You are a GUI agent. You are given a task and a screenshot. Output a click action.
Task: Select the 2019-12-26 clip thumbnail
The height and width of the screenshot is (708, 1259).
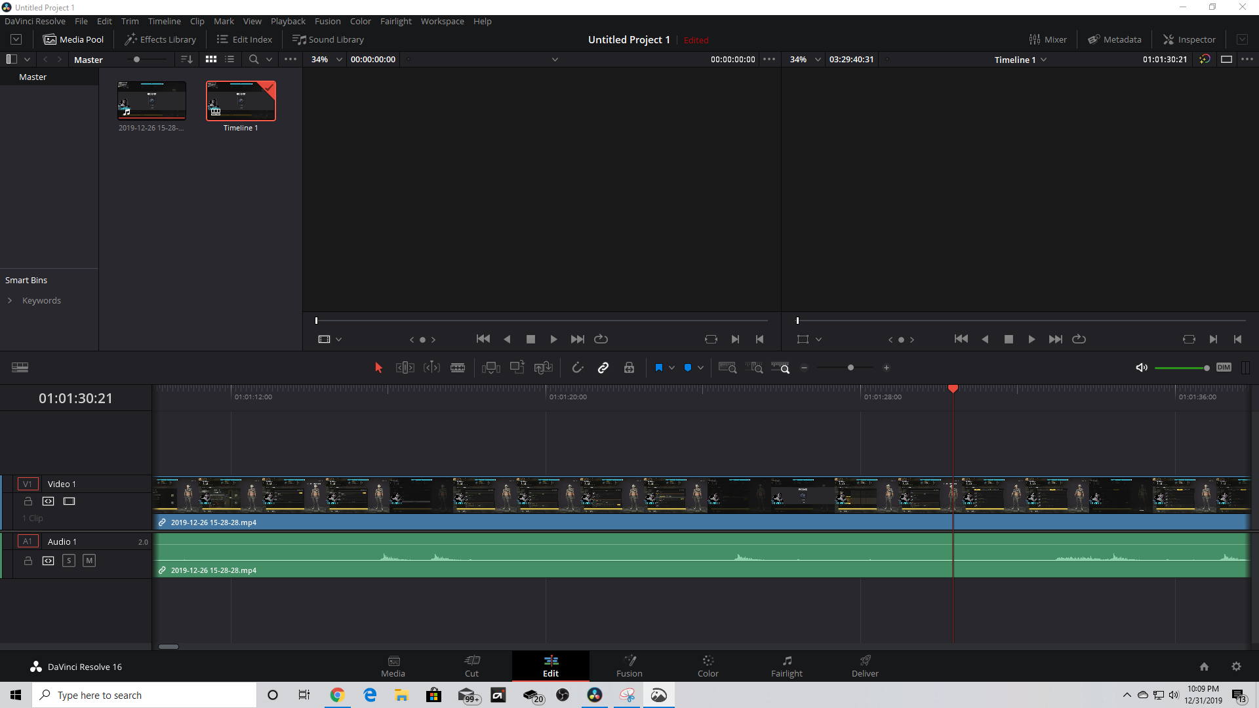[151, 100]
